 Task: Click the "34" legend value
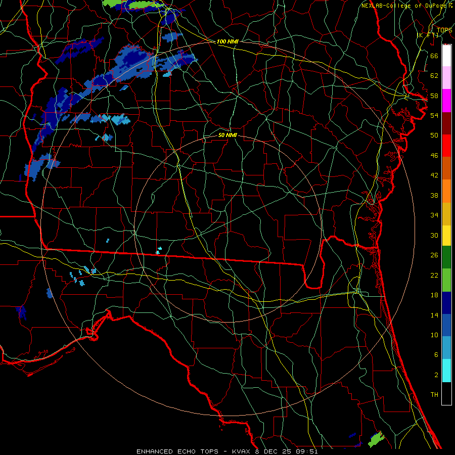(434, 215)
